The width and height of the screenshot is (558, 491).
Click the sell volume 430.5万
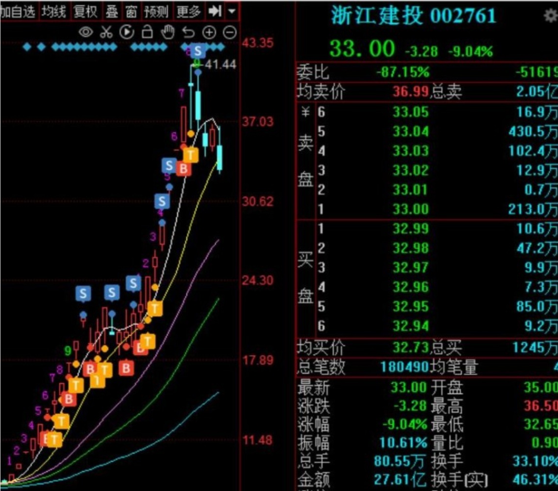point(533,132)
